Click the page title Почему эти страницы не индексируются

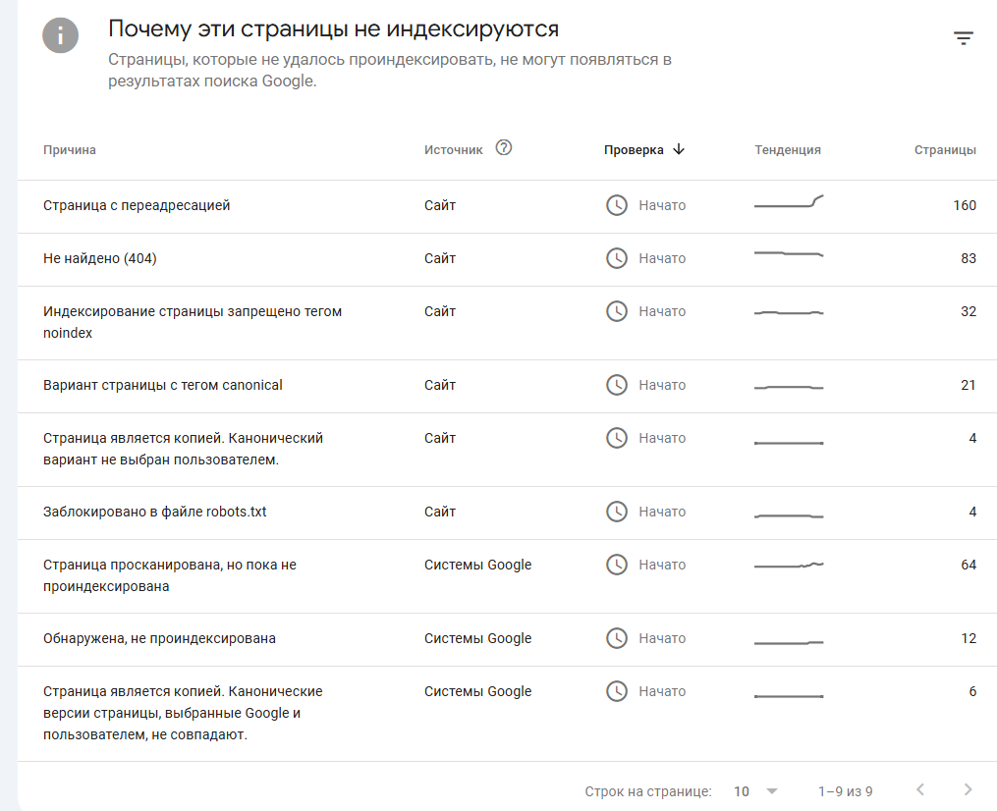point(333,29)
